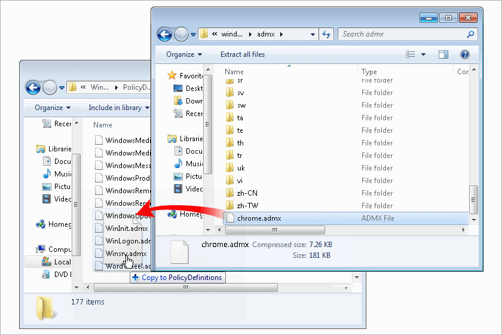Open Music in admx window sidebar
This screenshot has width=502, height=335.
188,164
